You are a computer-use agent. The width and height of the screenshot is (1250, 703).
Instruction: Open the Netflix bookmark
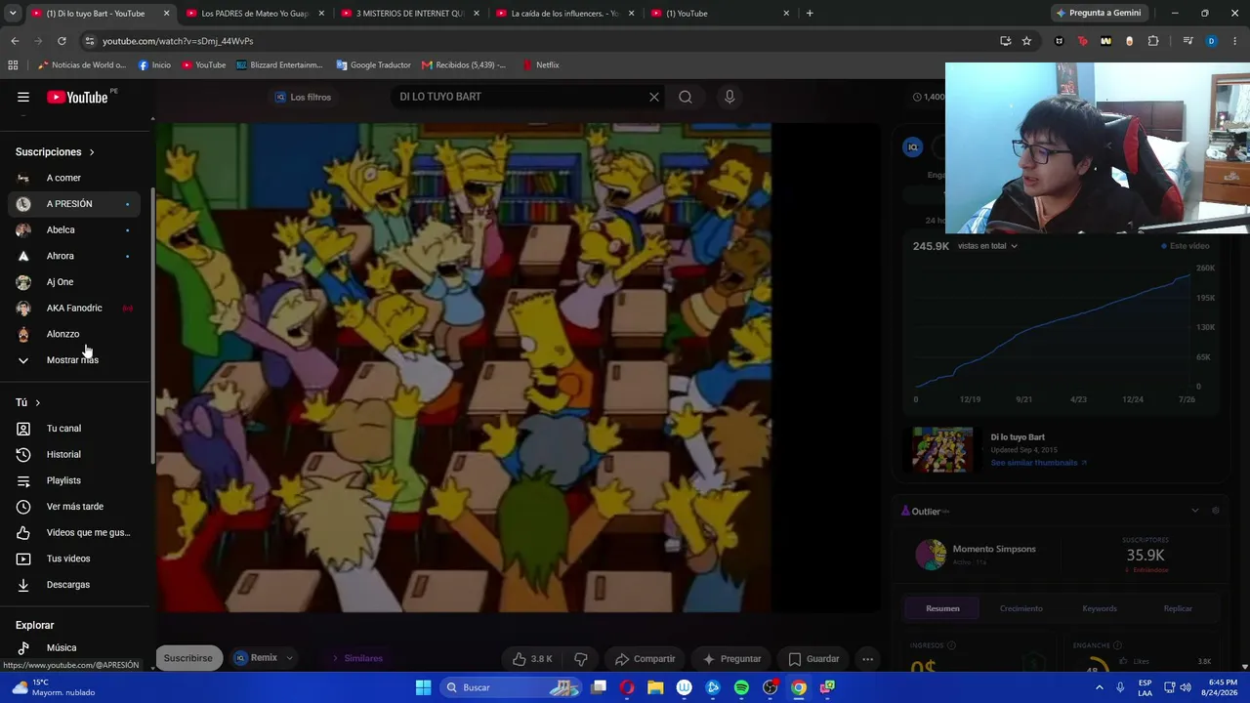541,65
